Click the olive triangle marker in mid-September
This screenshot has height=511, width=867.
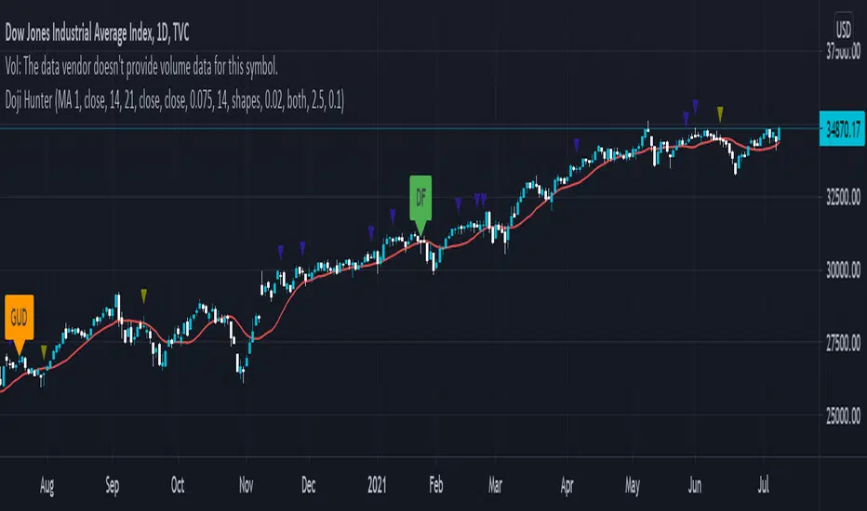[x=144, y=296]
